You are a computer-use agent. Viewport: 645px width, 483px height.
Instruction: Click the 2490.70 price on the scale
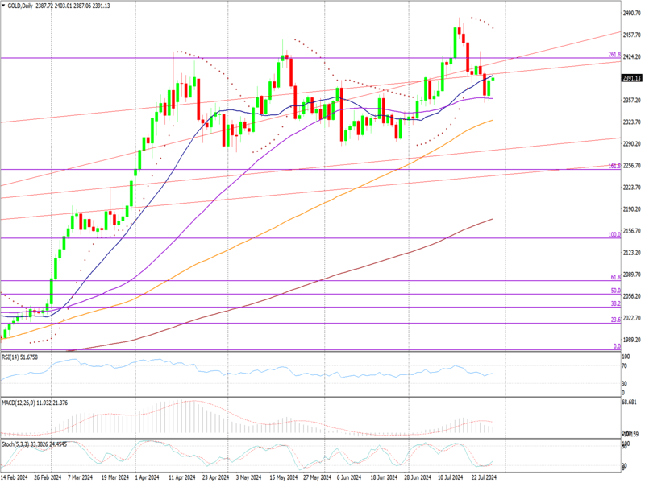[x=631, y=13]
